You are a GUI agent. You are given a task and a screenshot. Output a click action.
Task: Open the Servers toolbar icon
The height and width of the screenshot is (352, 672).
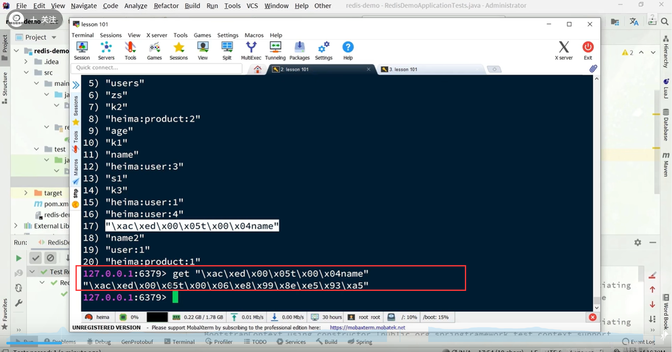(x=106, y=51)
